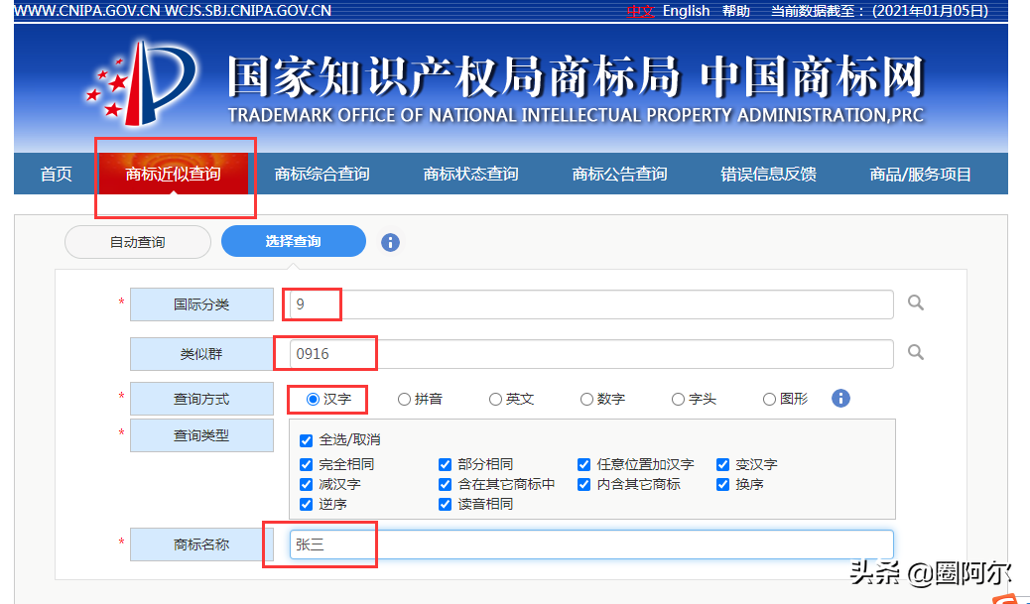The width and height of the screenshot is (1030, 604).
Task: Click the WWW.CNIPA.GOV.CN link
Action: 87,11
